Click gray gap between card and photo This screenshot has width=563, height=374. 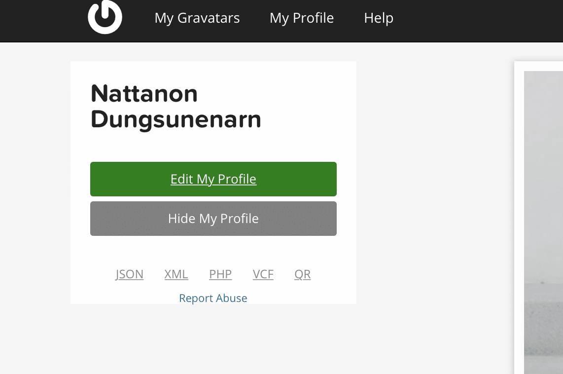pyautogui.click(x=434, y=197)
